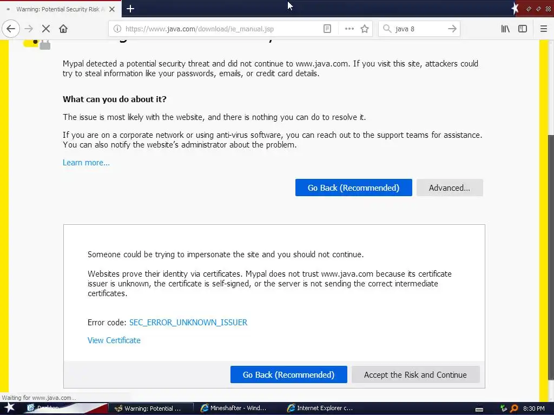The height and width of the screenshot is (415, 554).
Task: Click the vertical page scrollbar thumb
Action: click(x=550, y=257)
